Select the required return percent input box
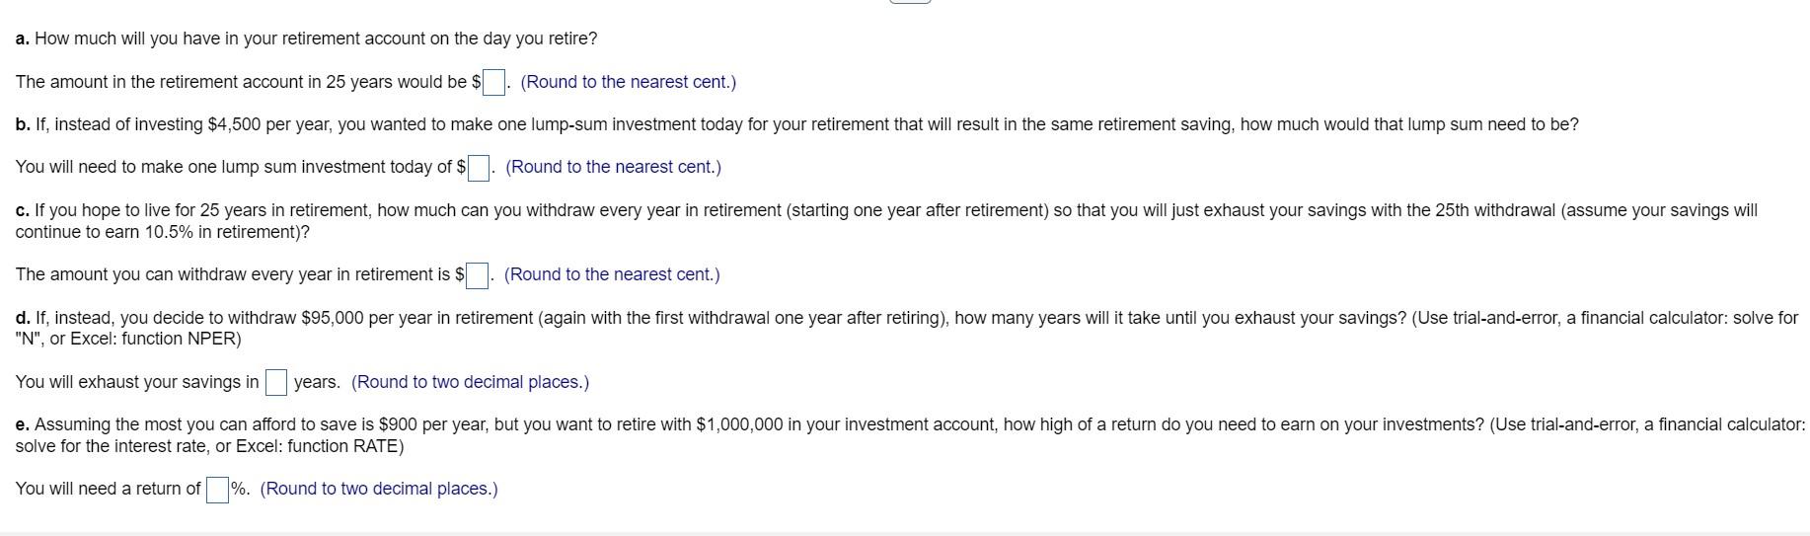 point(217,490)
